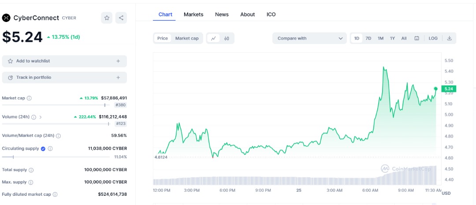476x205 pixels.
Task: Select the Price chart toggle
Action: click(162, 38)
